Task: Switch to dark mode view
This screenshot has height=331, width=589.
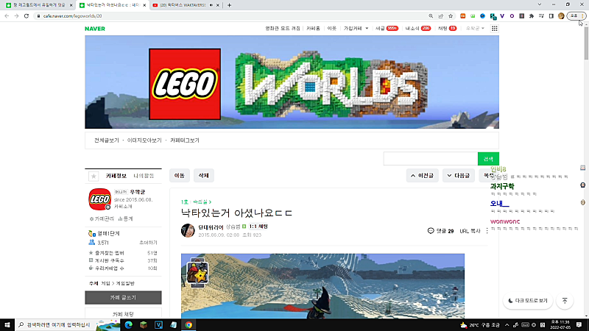Action: [x=528, y=301]
